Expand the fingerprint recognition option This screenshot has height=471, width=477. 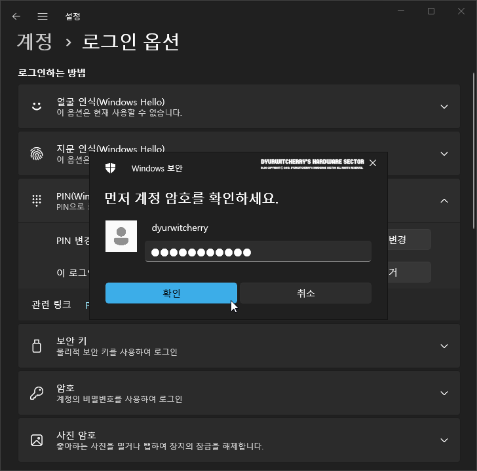tap(444, 154)
